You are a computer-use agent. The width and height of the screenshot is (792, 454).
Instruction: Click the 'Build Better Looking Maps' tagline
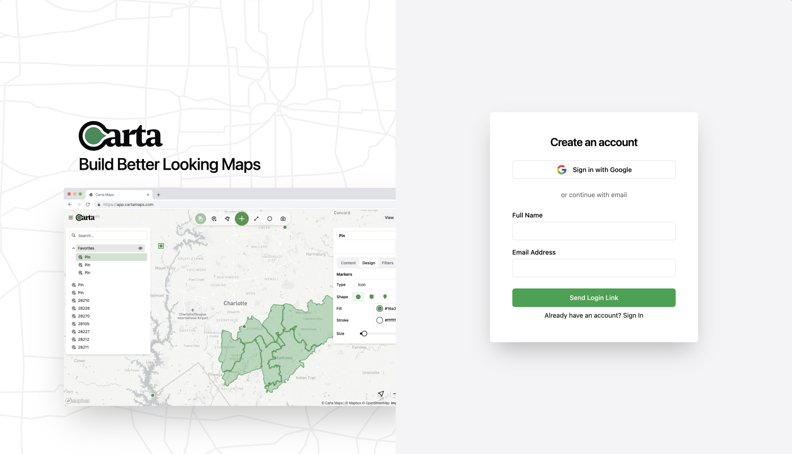pos(169,165)
